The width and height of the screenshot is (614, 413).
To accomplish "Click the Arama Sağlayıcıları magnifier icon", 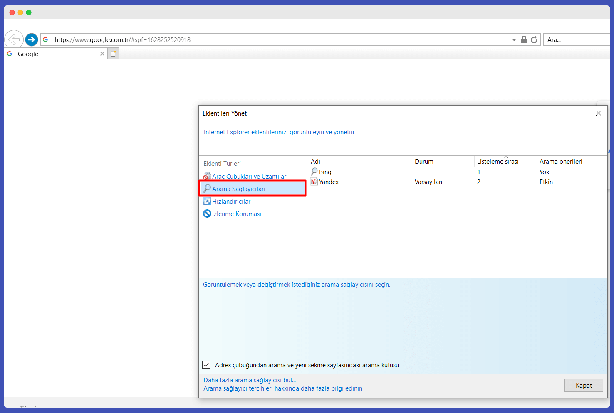I will 207,189.
